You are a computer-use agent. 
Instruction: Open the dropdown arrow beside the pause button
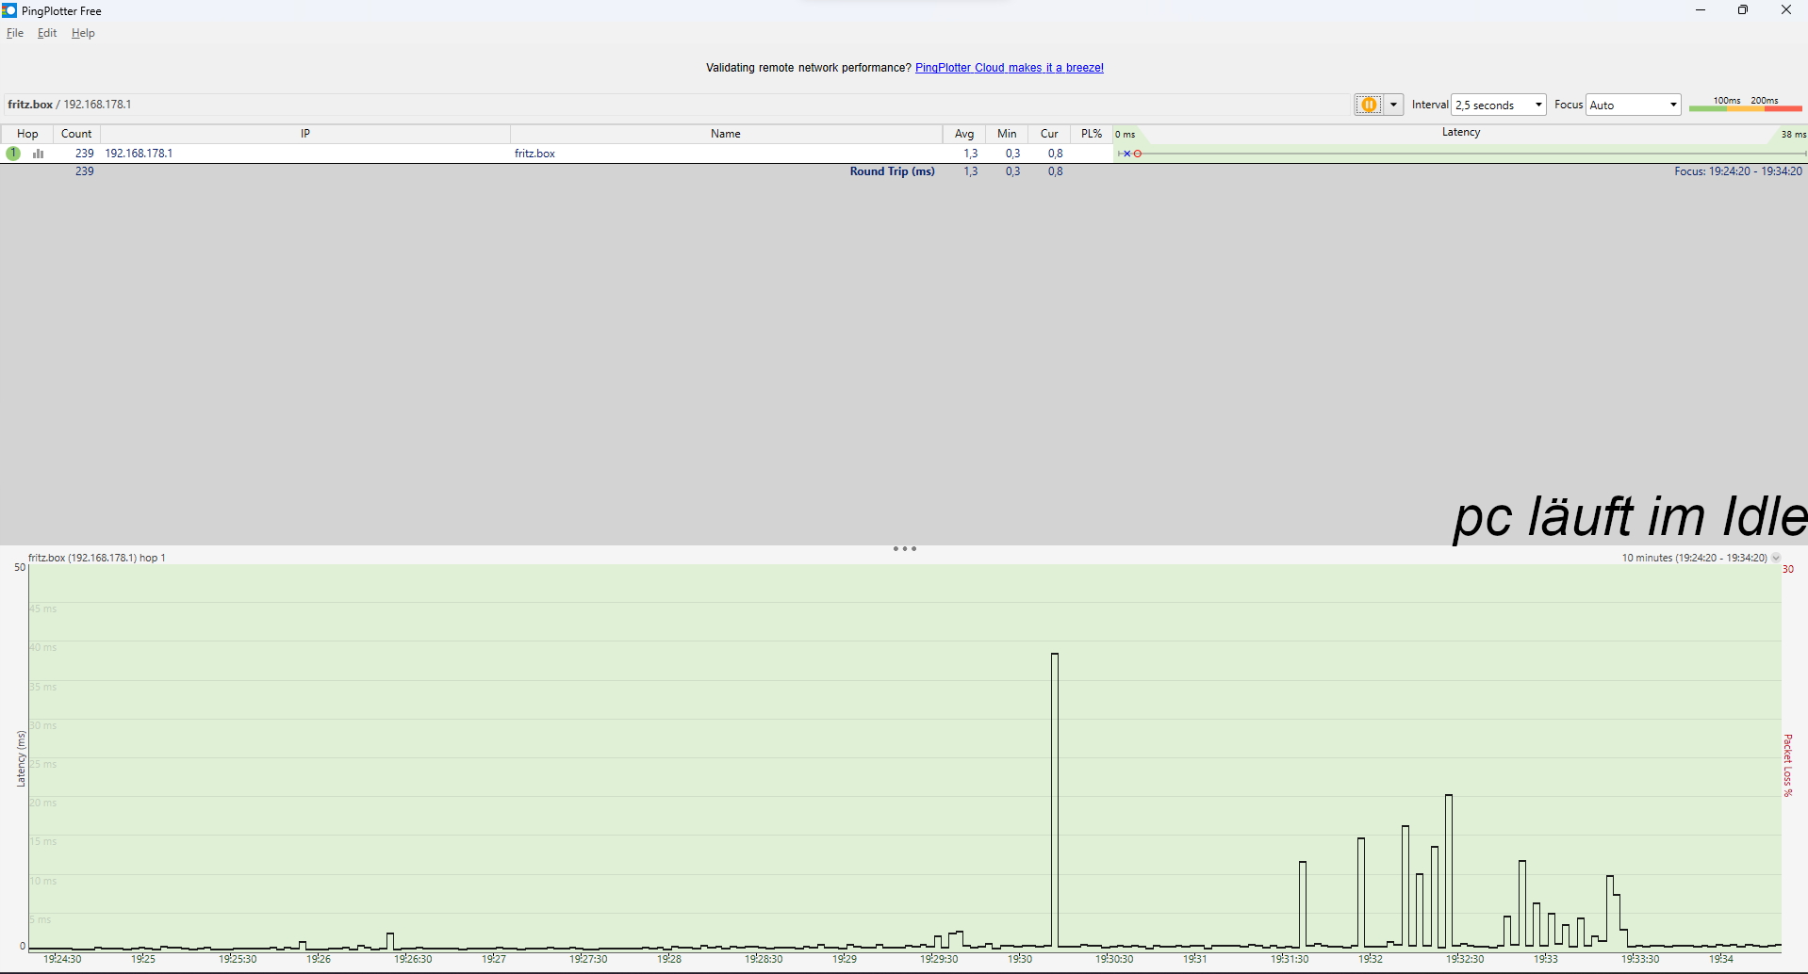click(1393, 105)
